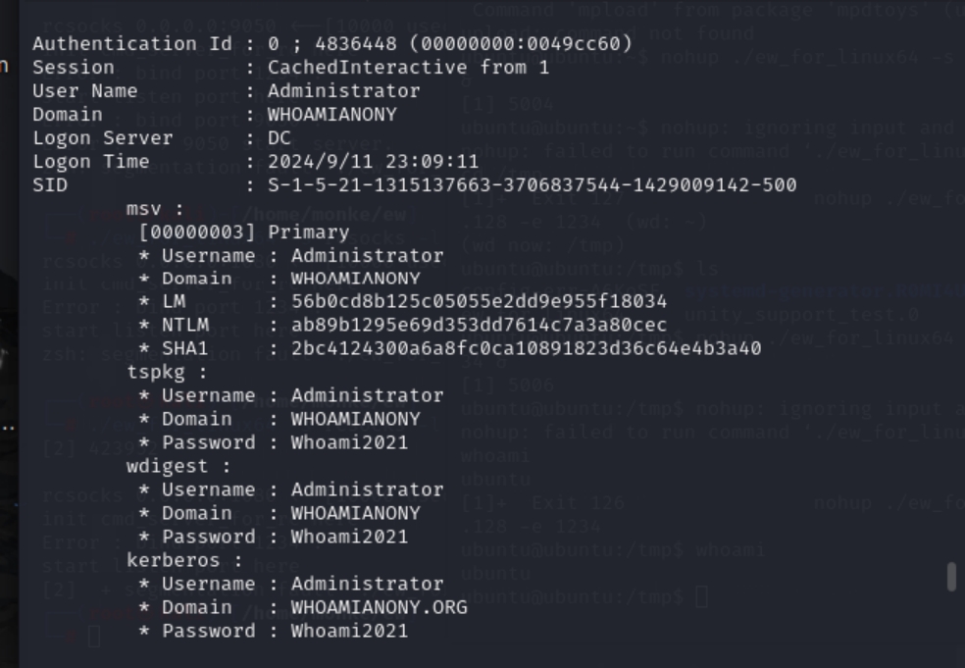The image size is (965, 668).
Task: Click the cursor after the ubuntu@ubuntu:/tmp$ prompt
Action: 700,595
